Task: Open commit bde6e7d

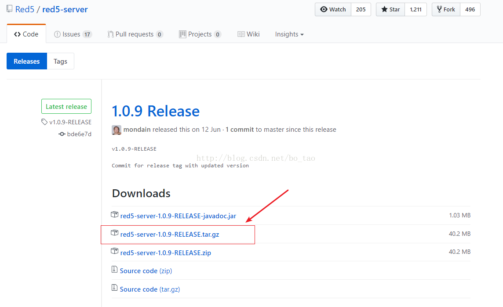Action: tap(79, 134)
